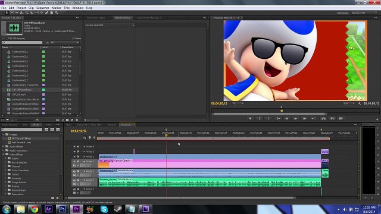Select the Slide tool

coord(42,13)
